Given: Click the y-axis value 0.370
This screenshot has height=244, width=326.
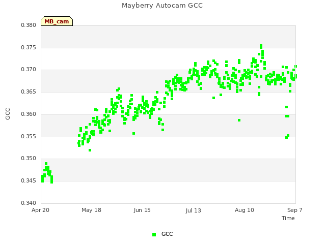Looking at the screenshot, I should coord(29,70).
